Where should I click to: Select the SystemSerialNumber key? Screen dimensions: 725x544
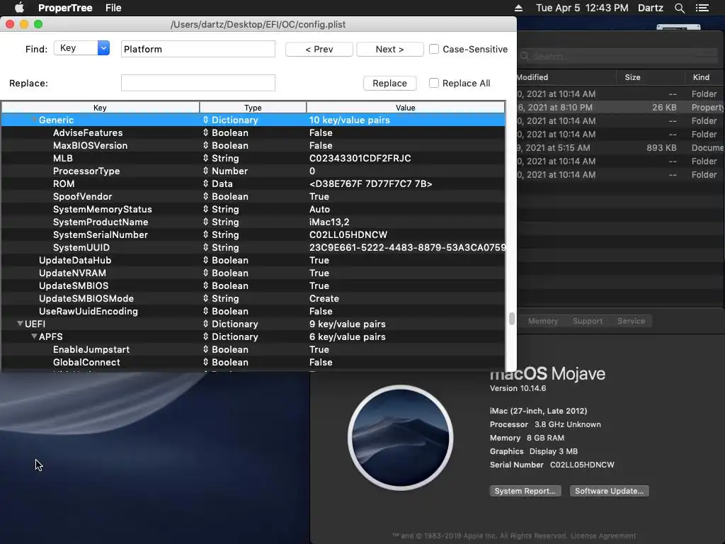(101, 234)
